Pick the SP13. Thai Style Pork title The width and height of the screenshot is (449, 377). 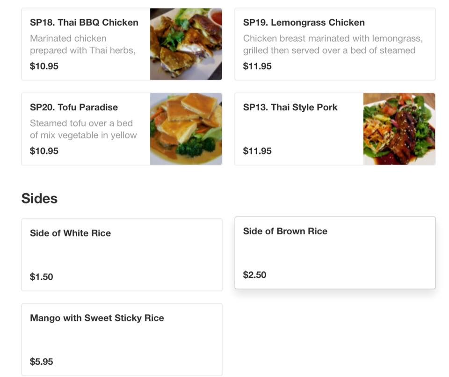290,107
